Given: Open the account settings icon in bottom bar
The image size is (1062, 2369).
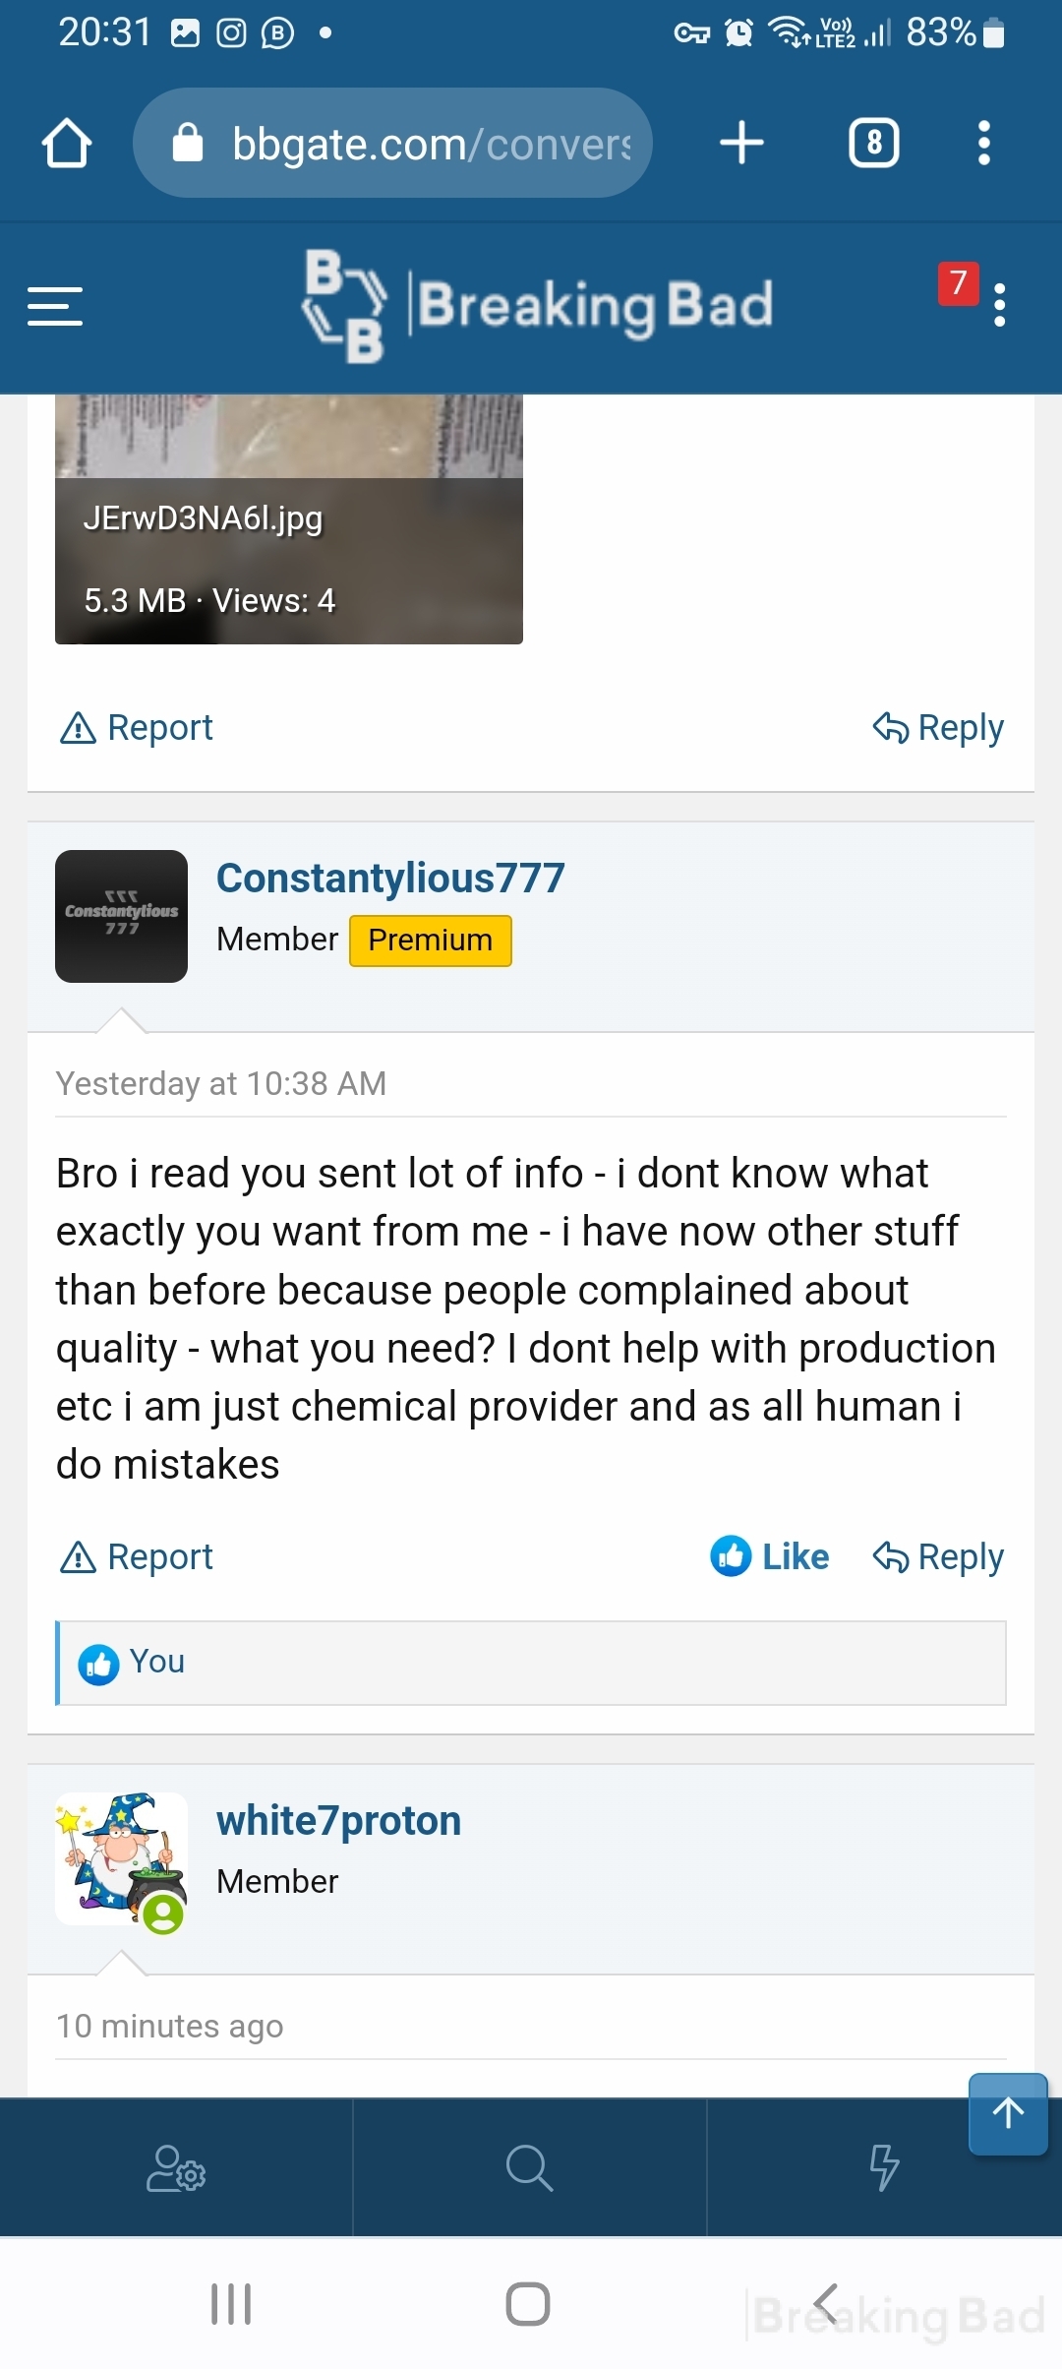Looking at the screenshot, I should 176,2168.
